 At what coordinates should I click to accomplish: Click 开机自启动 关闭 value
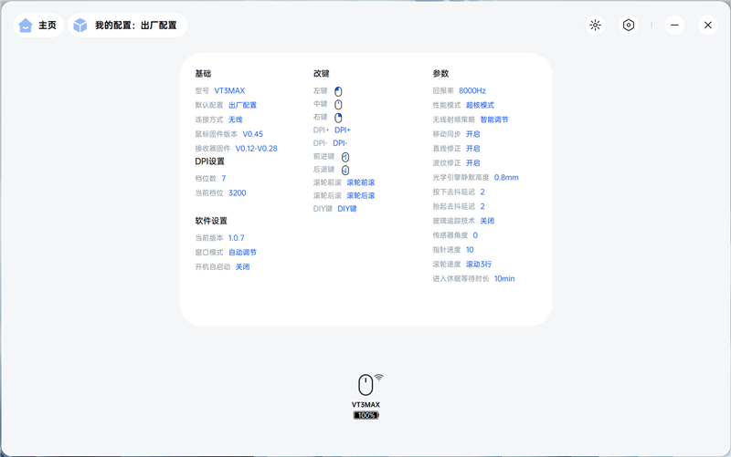(x=242, y=266)
